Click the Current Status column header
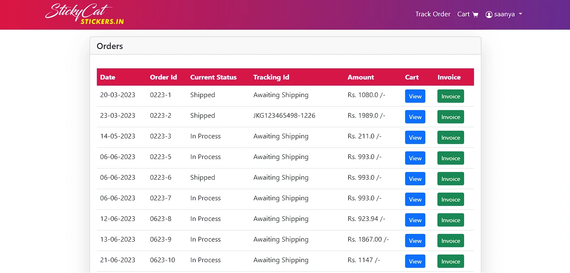 (213, 77)
